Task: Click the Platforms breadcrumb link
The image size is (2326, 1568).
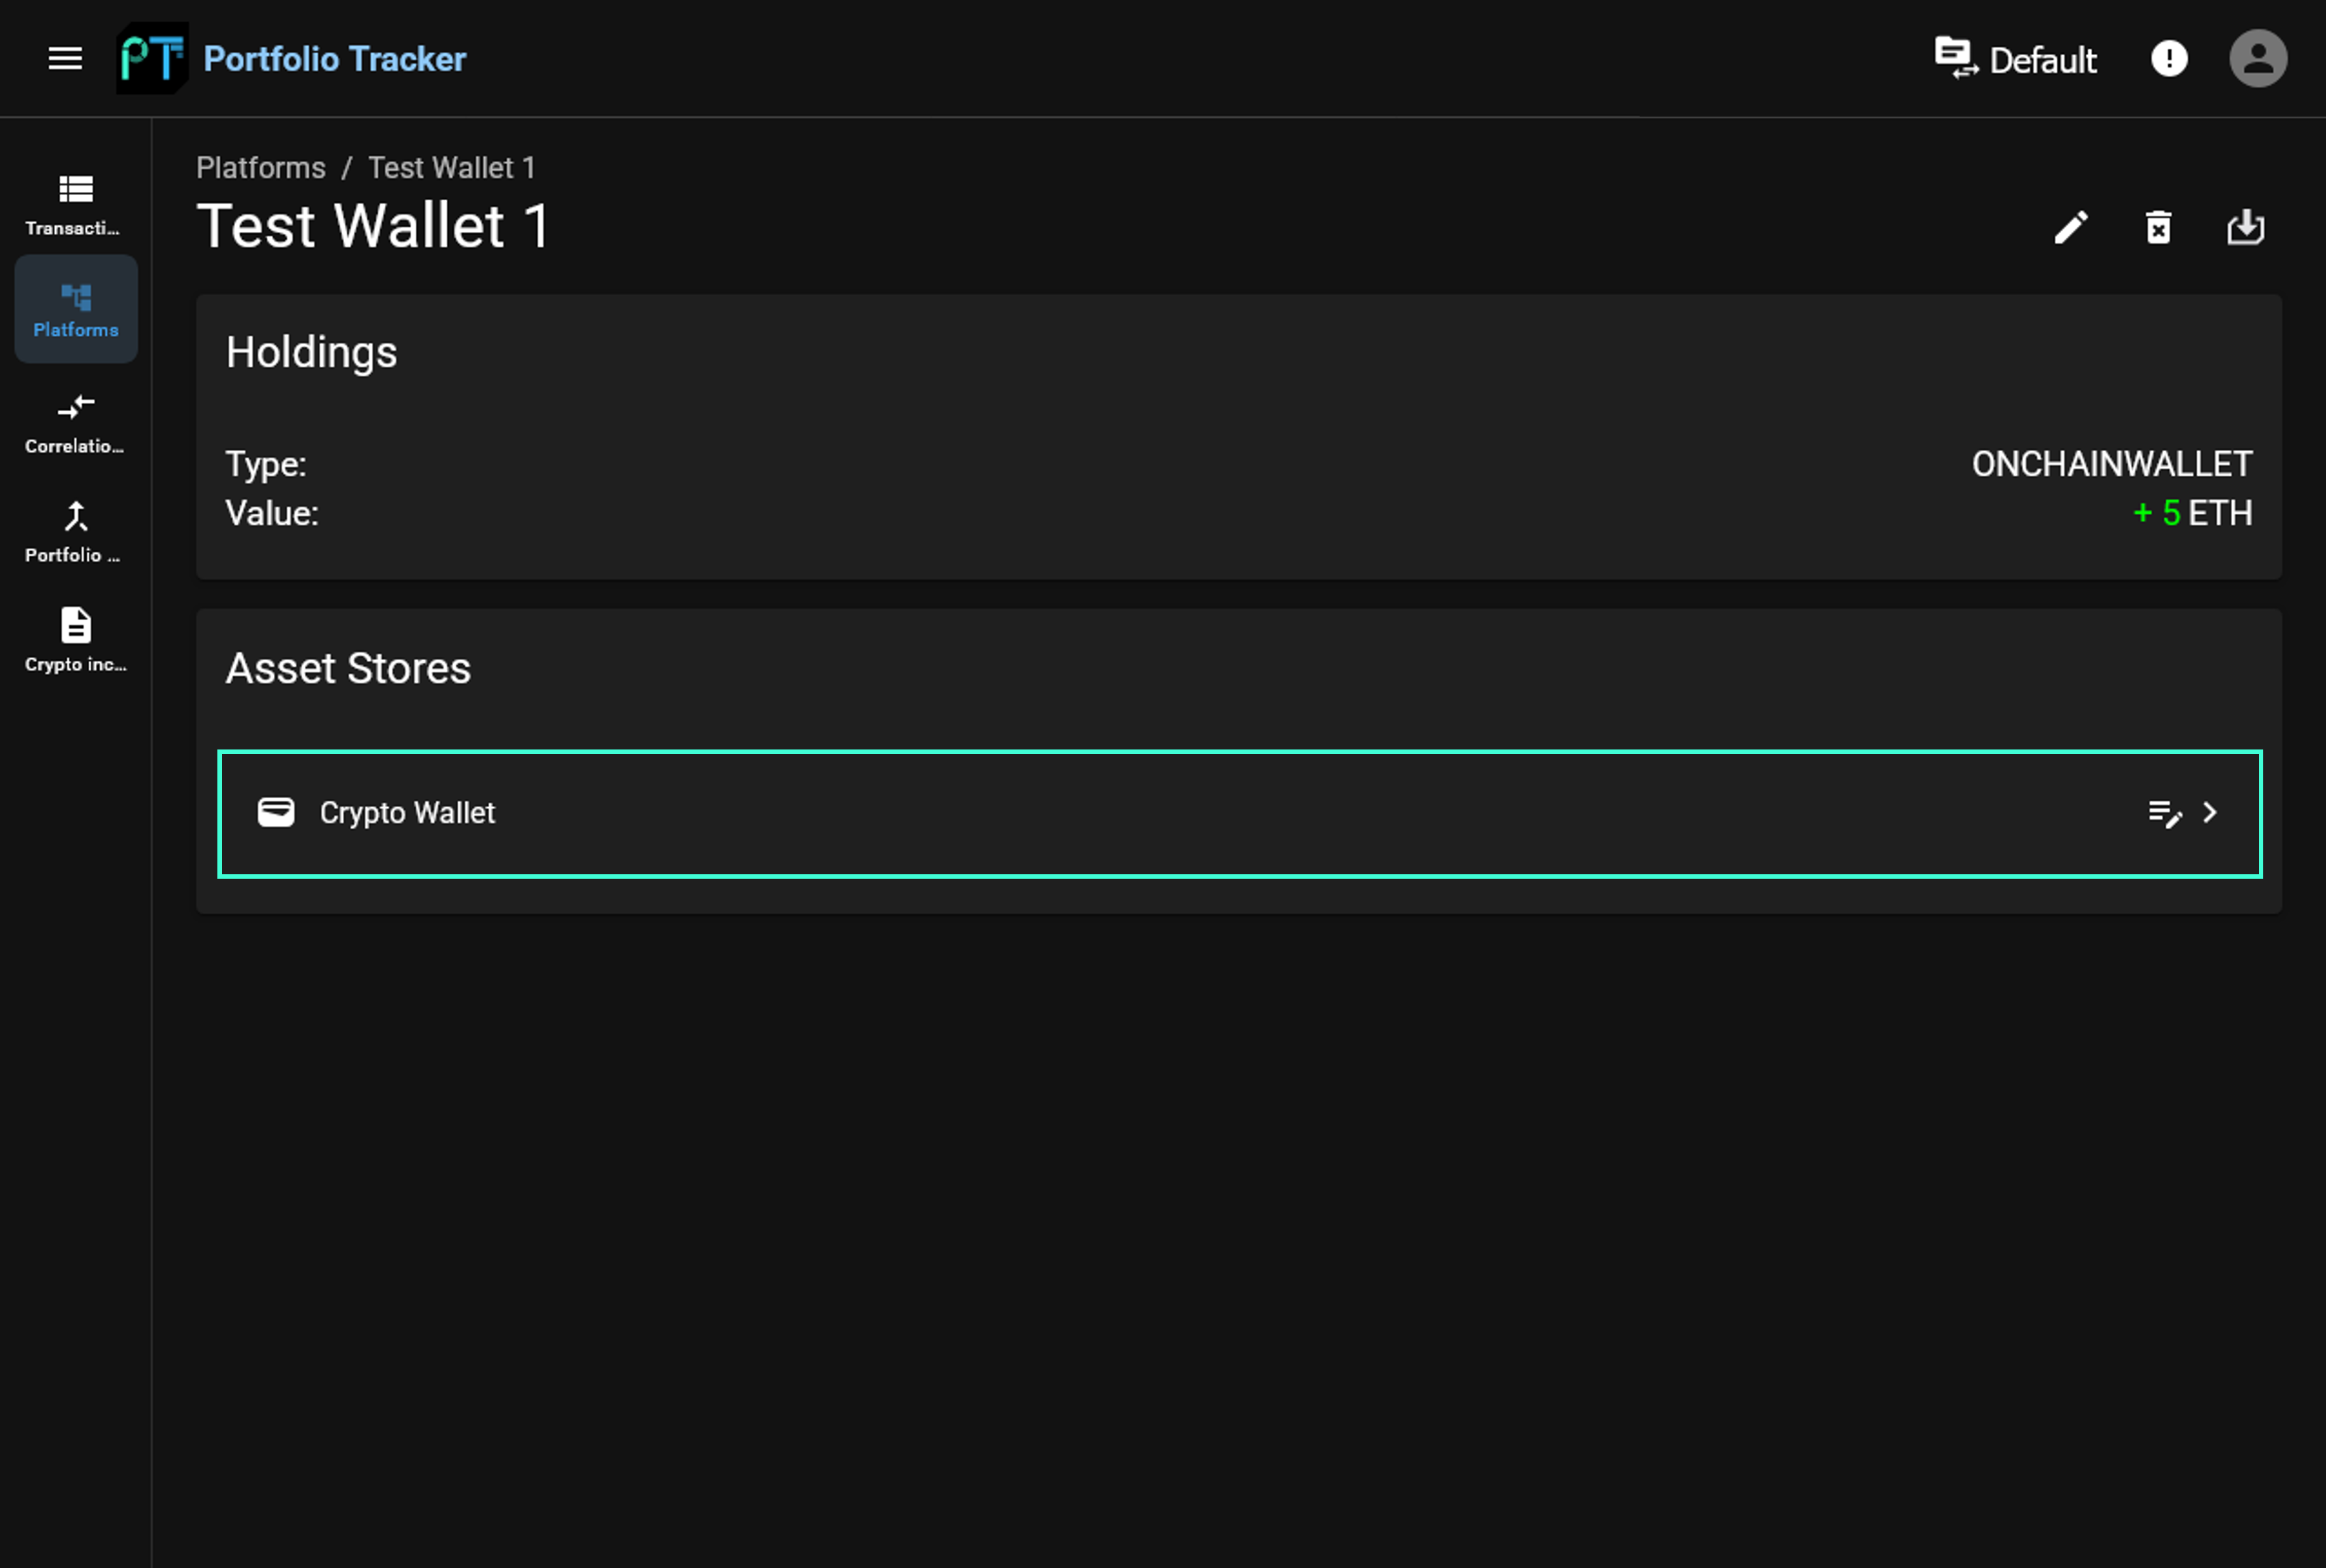Action: click(261, 168)
